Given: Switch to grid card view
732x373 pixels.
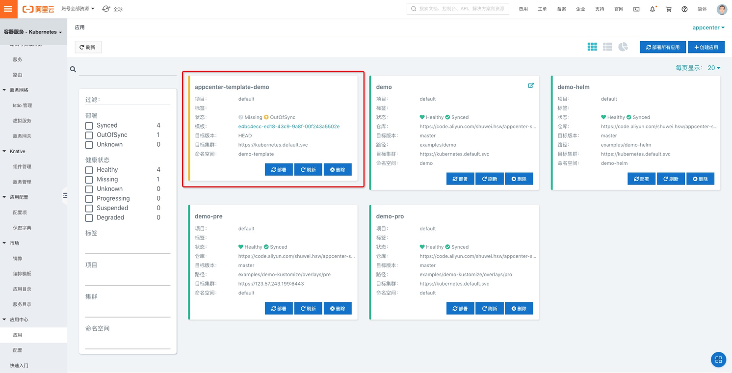Looking at the screenshot, I should (x=592, y=47).
